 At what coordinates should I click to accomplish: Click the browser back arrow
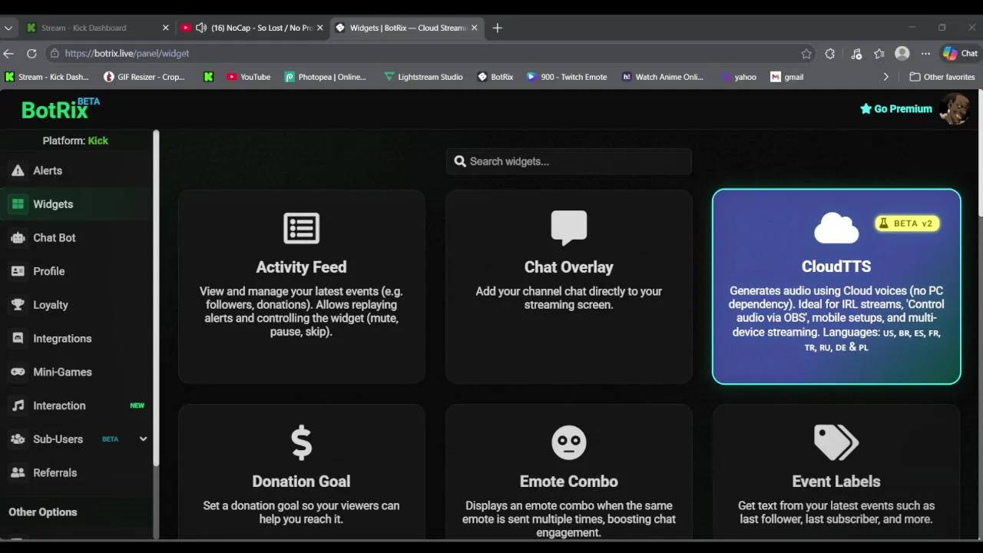coord(8,54)
